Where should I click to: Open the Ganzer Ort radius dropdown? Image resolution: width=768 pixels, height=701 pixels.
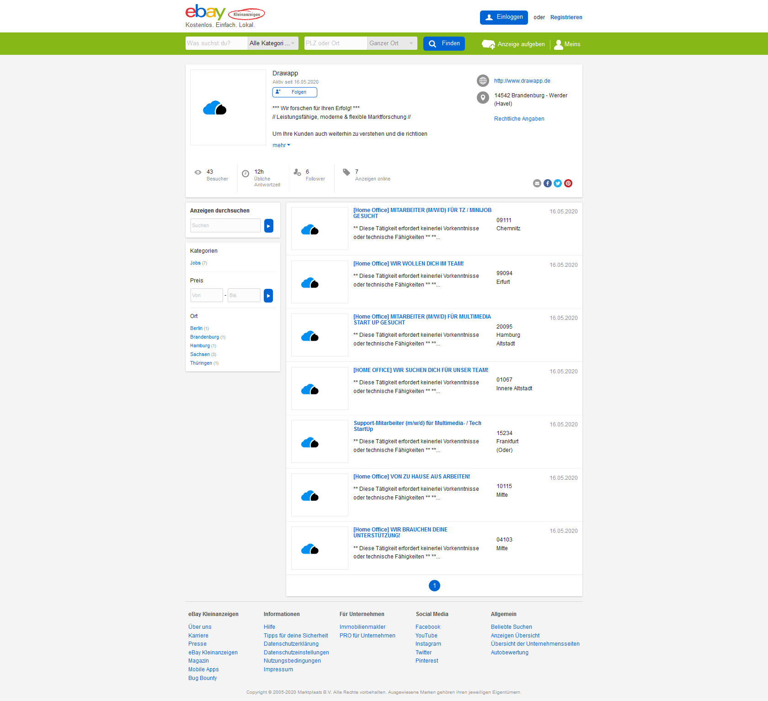(392, 43)
